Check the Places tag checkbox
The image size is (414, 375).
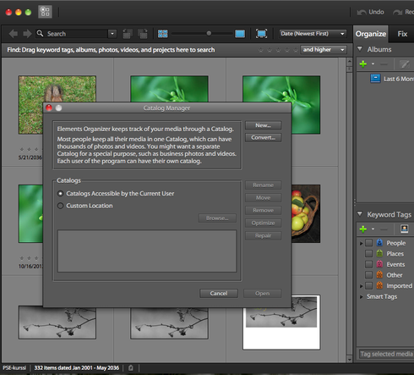click(368, 254)
